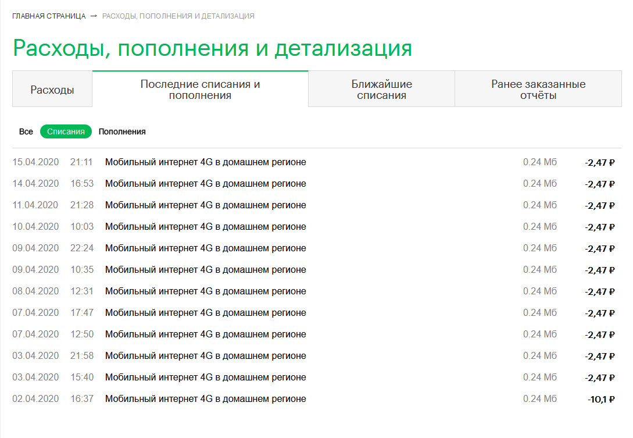Select the date 08.04.2020

coord(35,291)
